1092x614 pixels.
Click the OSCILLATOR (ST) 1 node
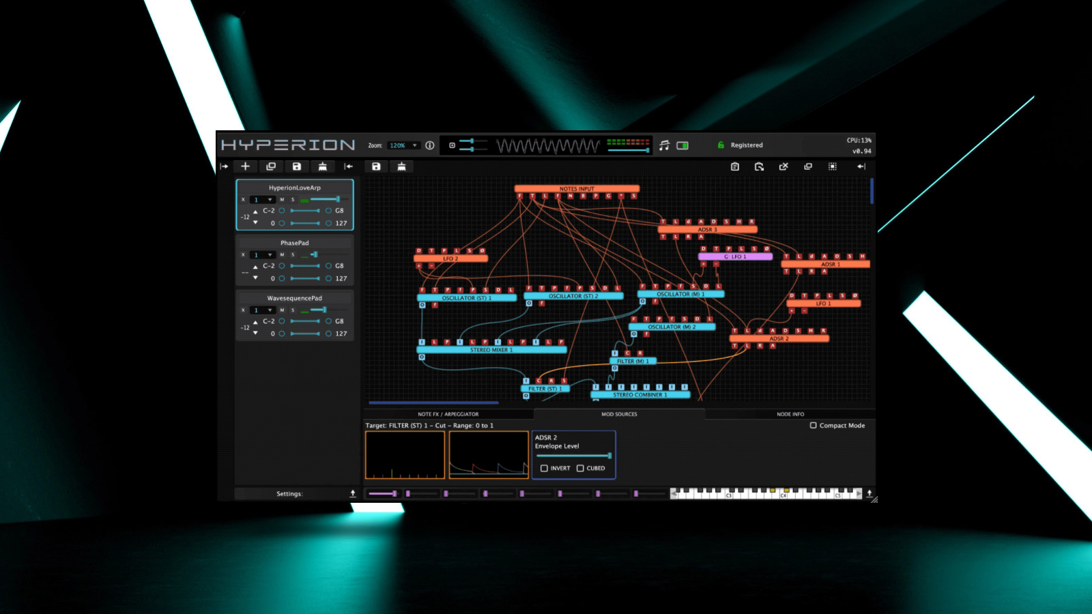(467, 298)
